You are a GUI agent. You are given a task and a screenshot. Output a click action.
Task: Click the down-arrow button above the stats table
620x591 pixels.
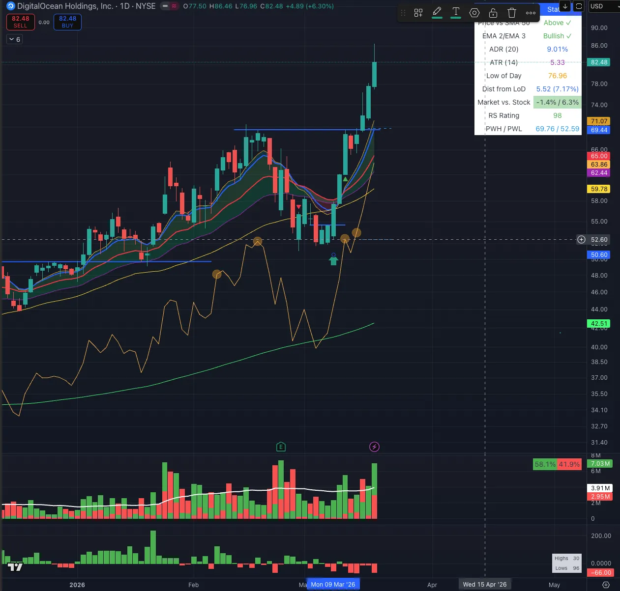click(x=565, y=6)
